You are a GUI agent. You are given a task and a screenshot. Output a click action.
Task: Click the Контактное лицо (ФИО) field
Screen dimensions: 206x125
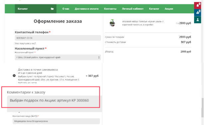(x=56, y=121)
